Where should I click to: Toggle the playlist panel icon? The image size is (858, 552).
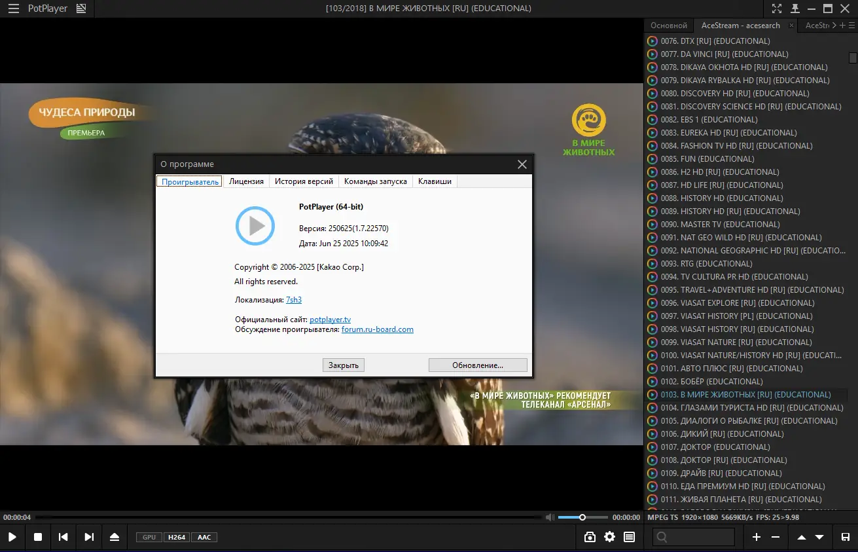630,537
